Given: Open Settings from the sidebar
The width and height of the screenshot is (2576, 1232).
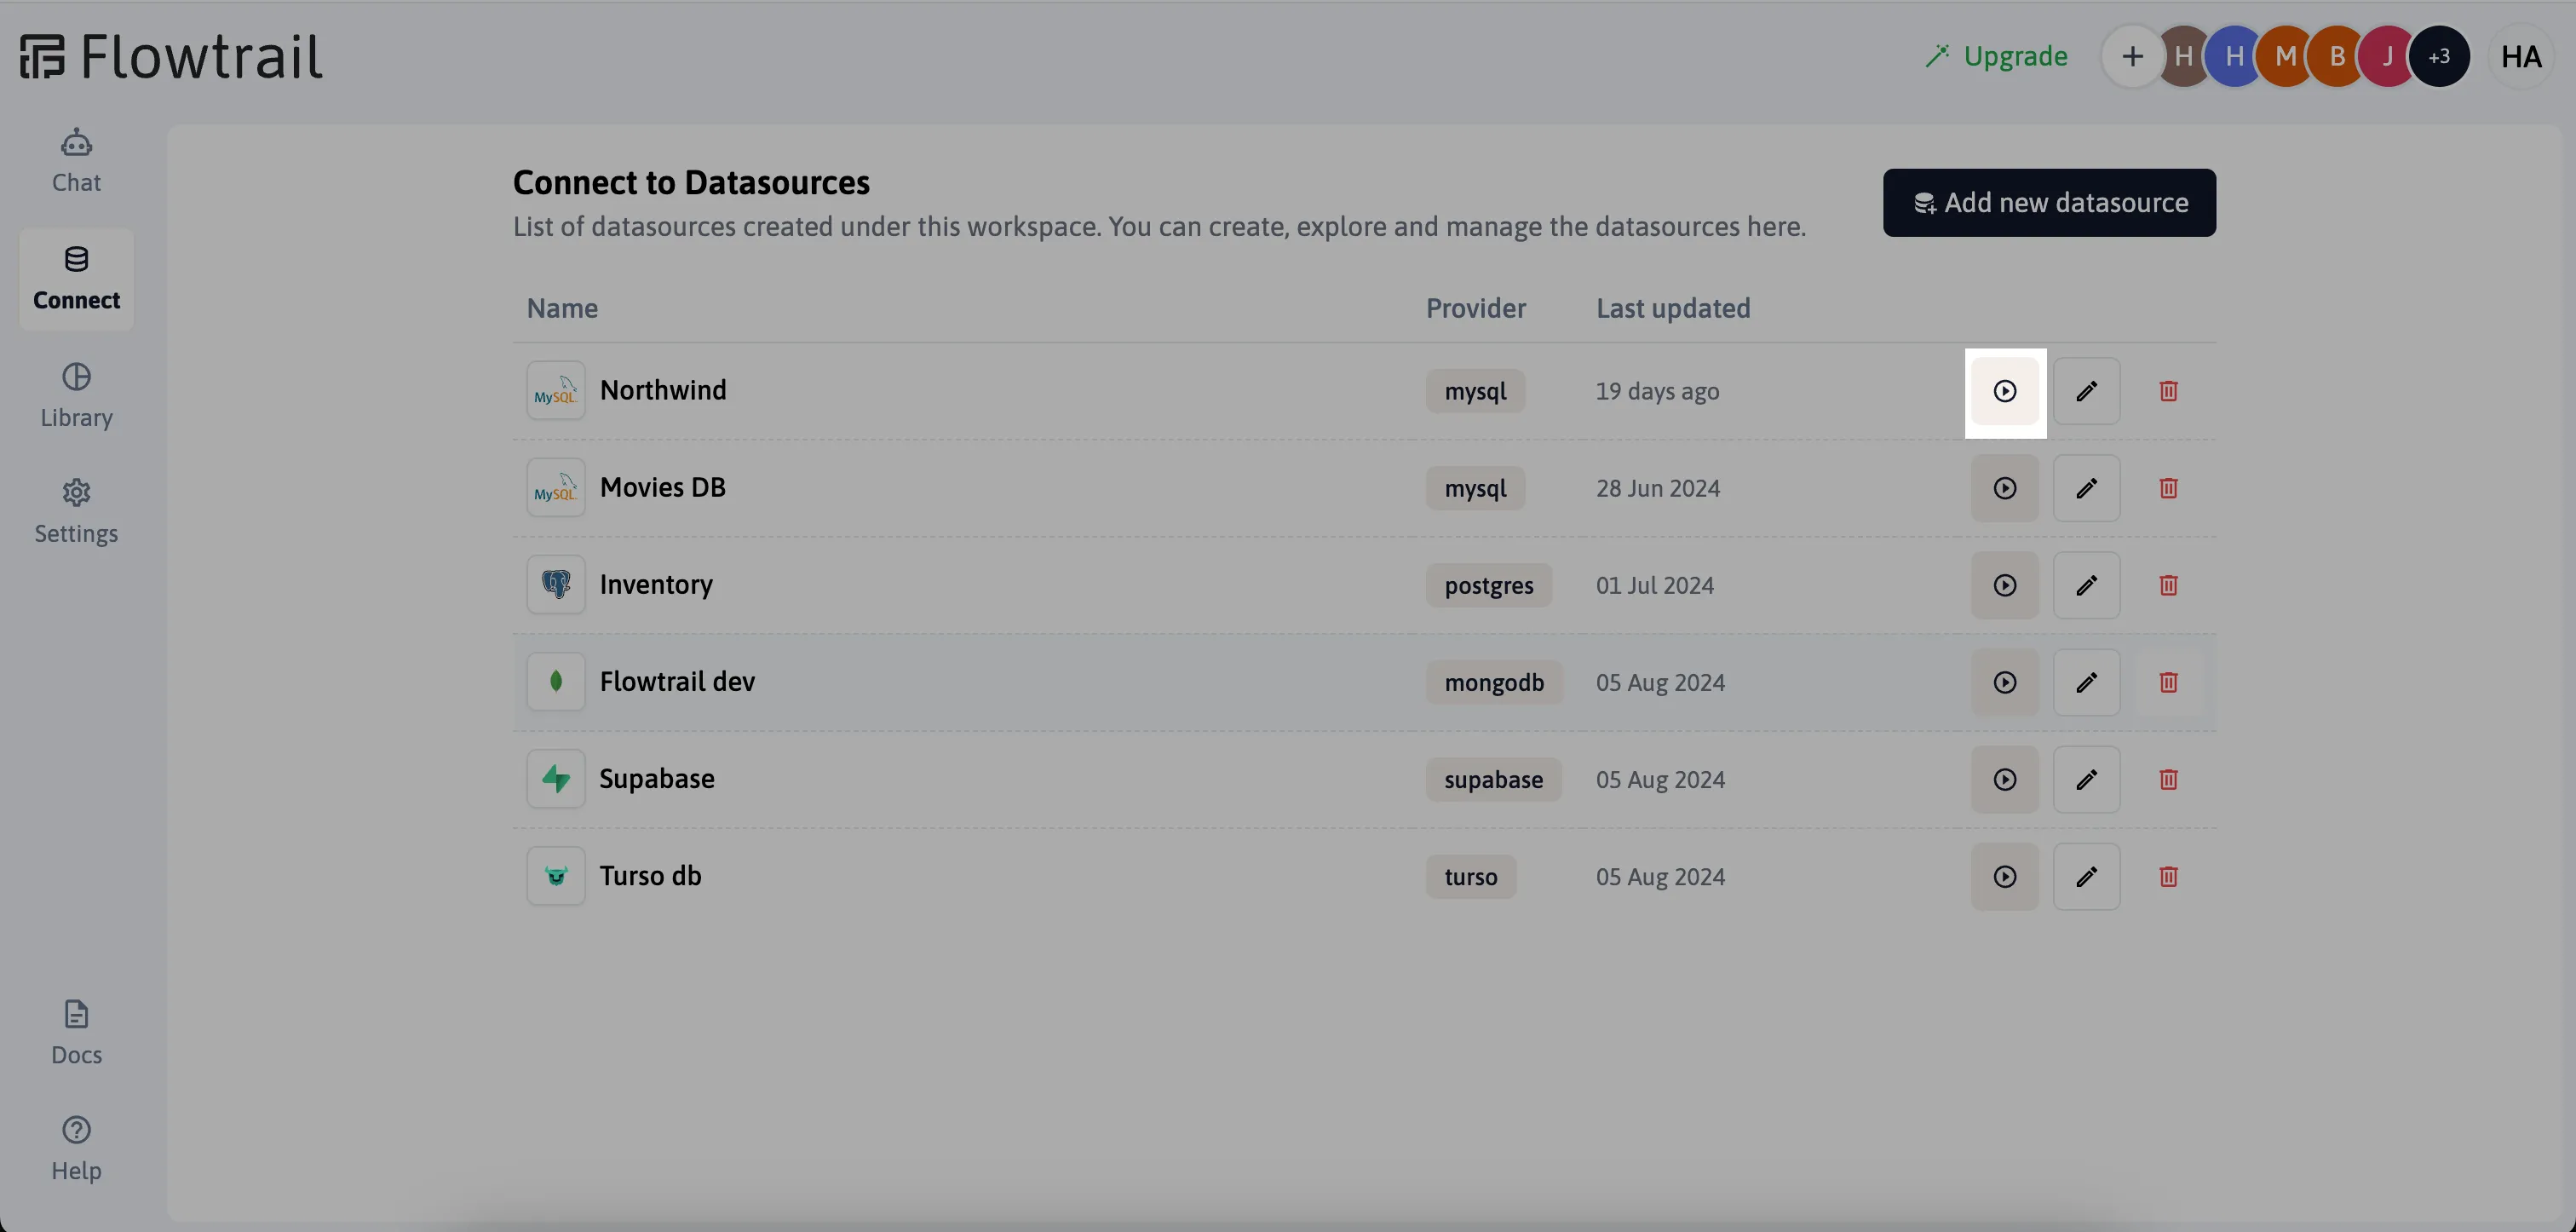Looking at the screenshot, I should click(76, 512).
